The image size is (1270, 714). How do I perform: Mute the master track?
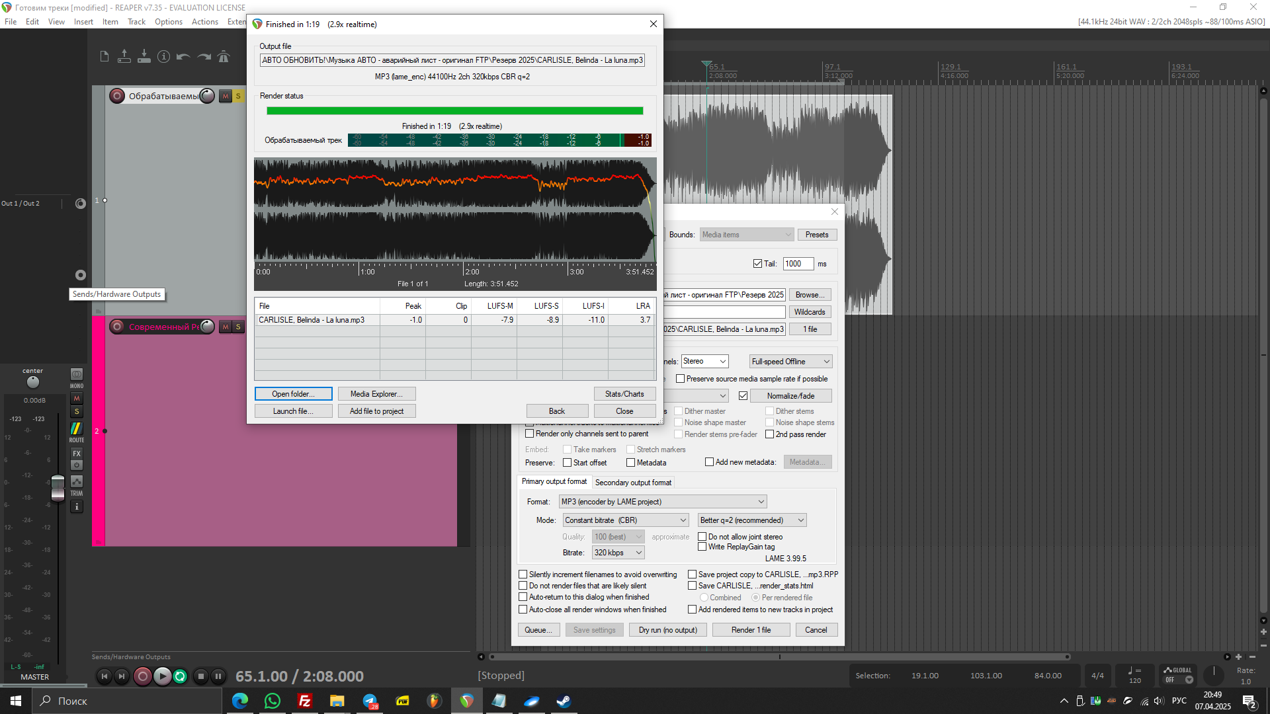[x=77, y=398]
